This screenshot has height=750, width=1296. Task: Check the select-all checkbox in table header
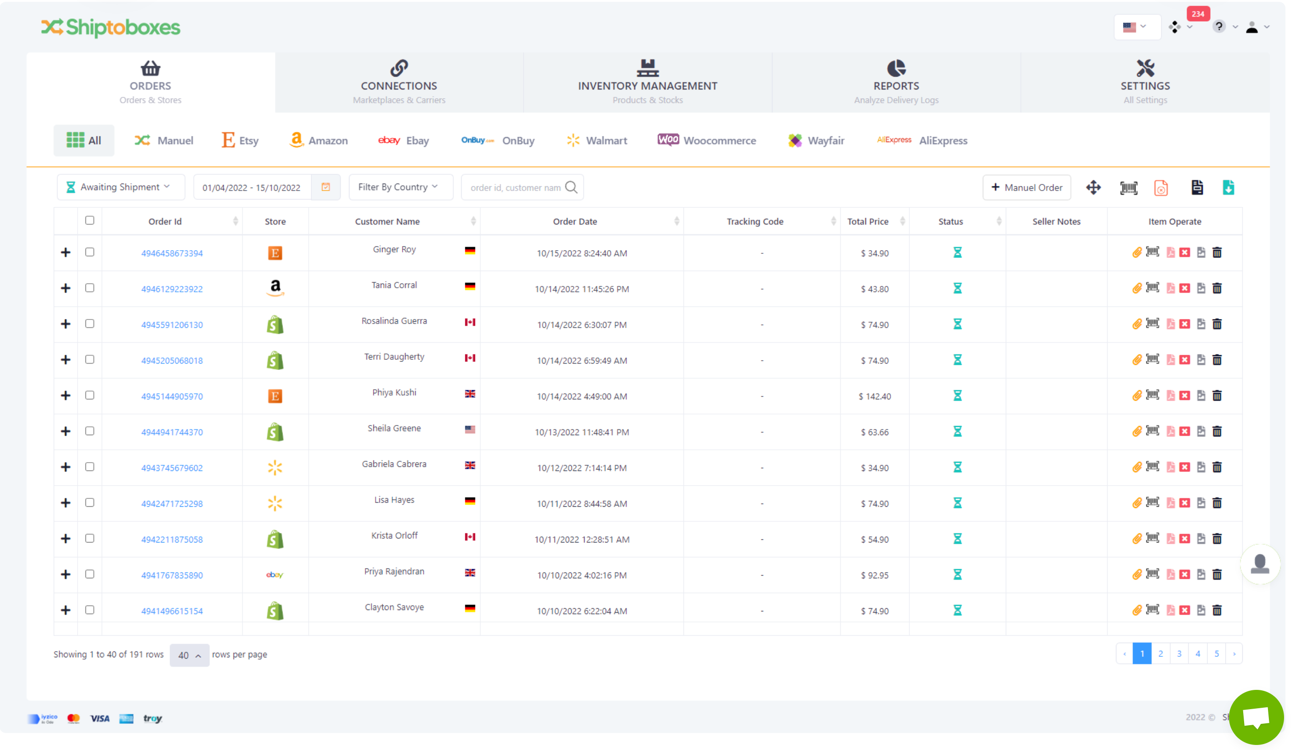coord(90,220)
